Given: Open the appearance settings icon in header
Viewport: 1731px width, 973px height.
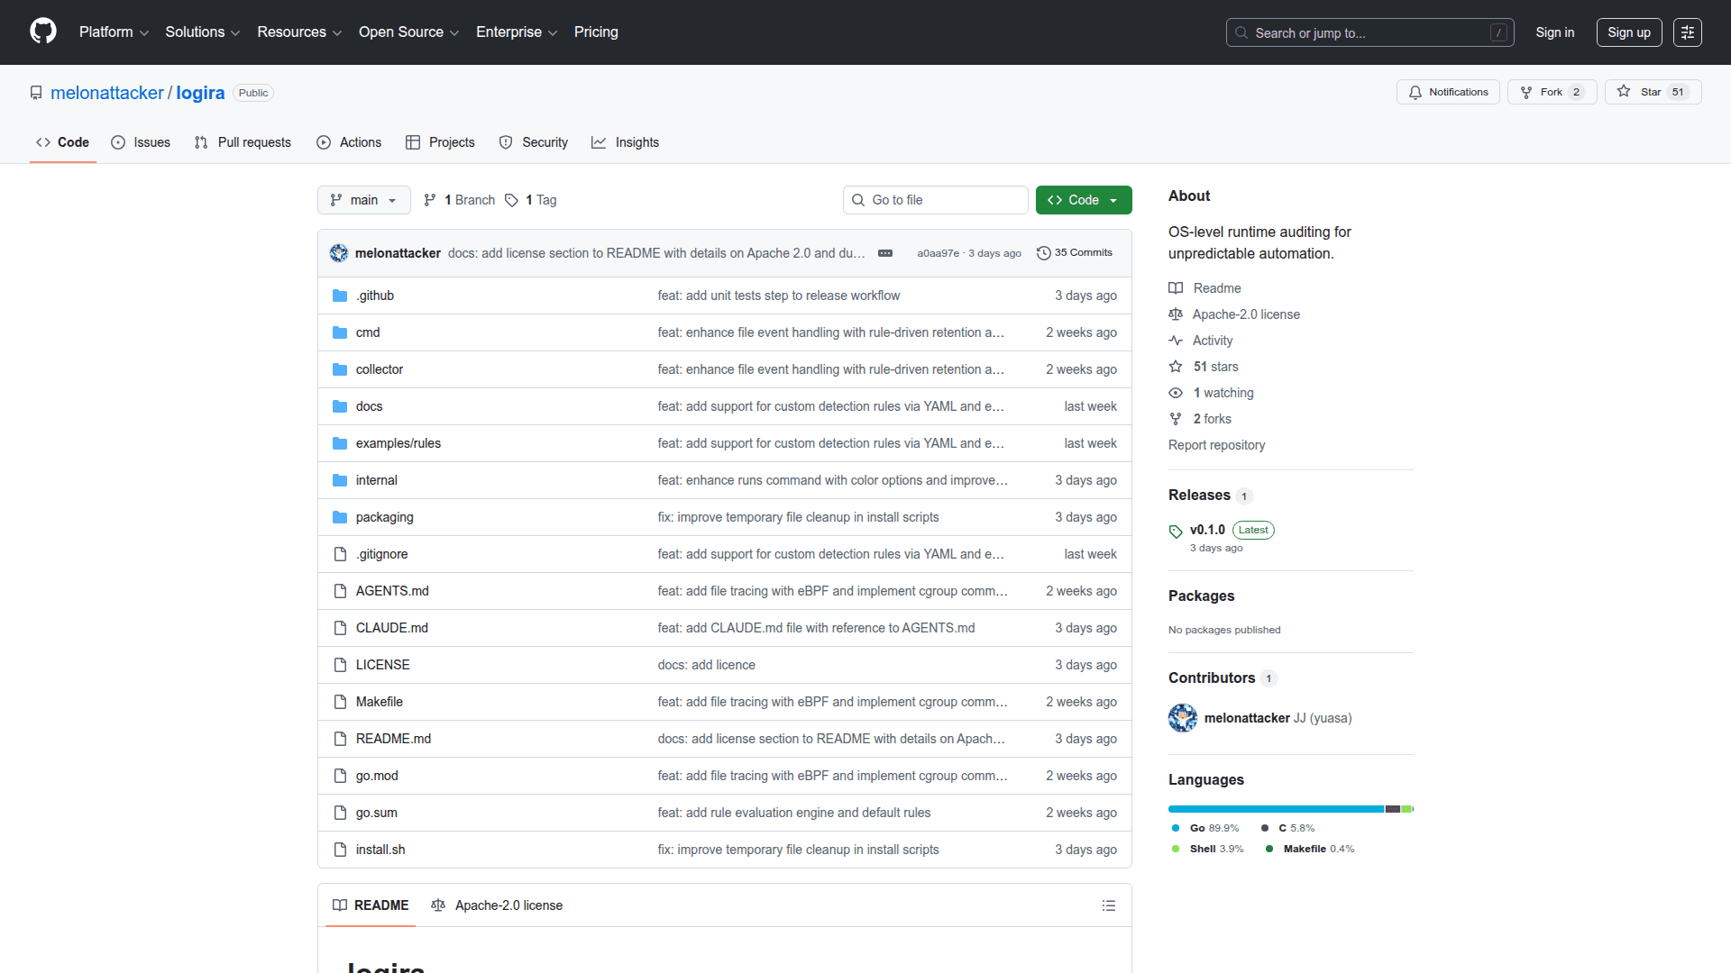Looking at the screenshot, I should coord(1687,32).
